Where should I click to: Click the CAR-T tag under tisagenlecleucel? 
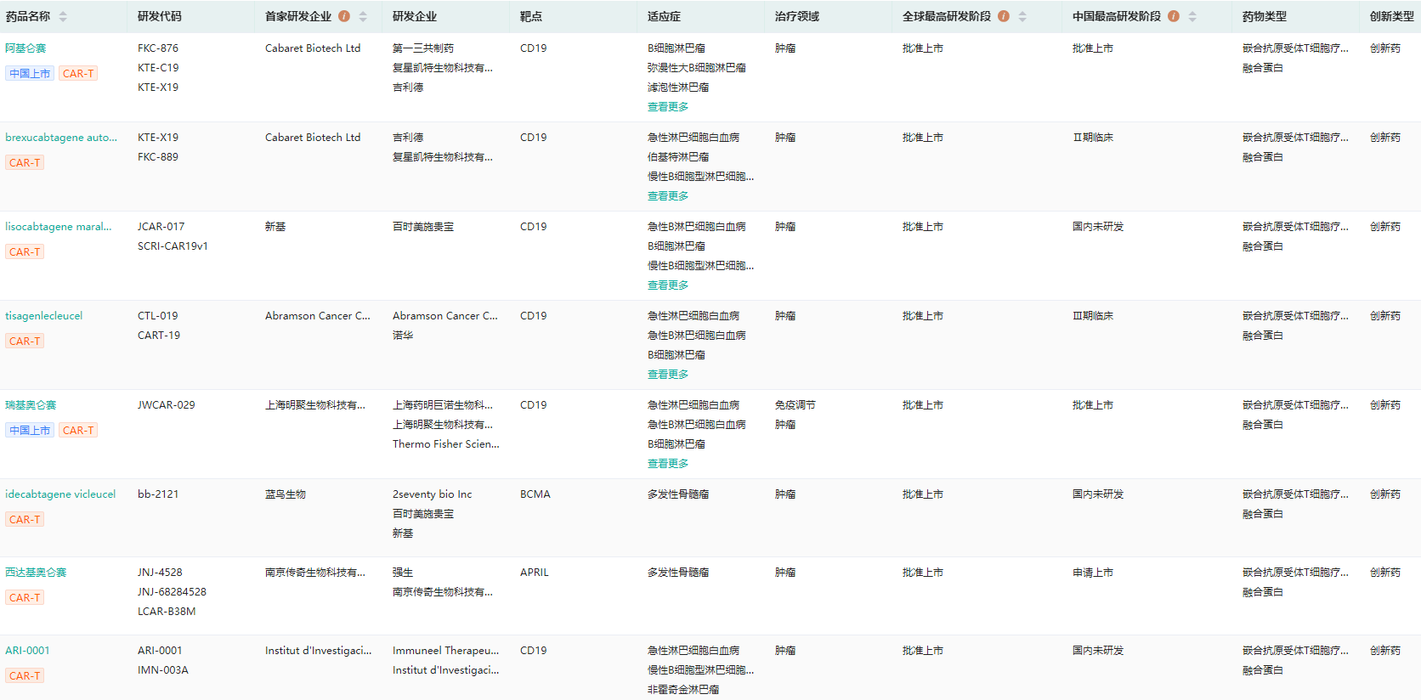pos(25,342)
